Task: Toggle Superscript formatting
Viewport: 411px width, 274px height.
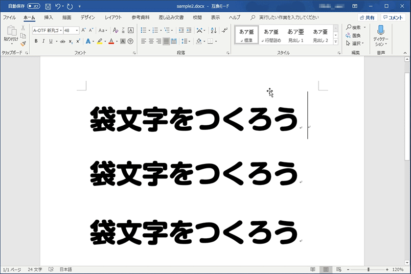Action: pos(78,41)
